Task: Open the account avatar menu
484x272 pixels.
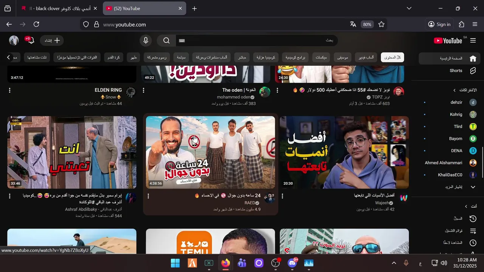Action: click(x=14, y=40)
